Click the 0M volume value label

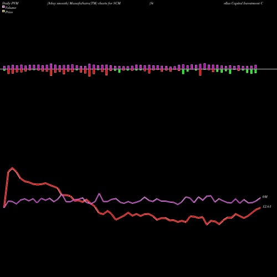click(265, 197)
